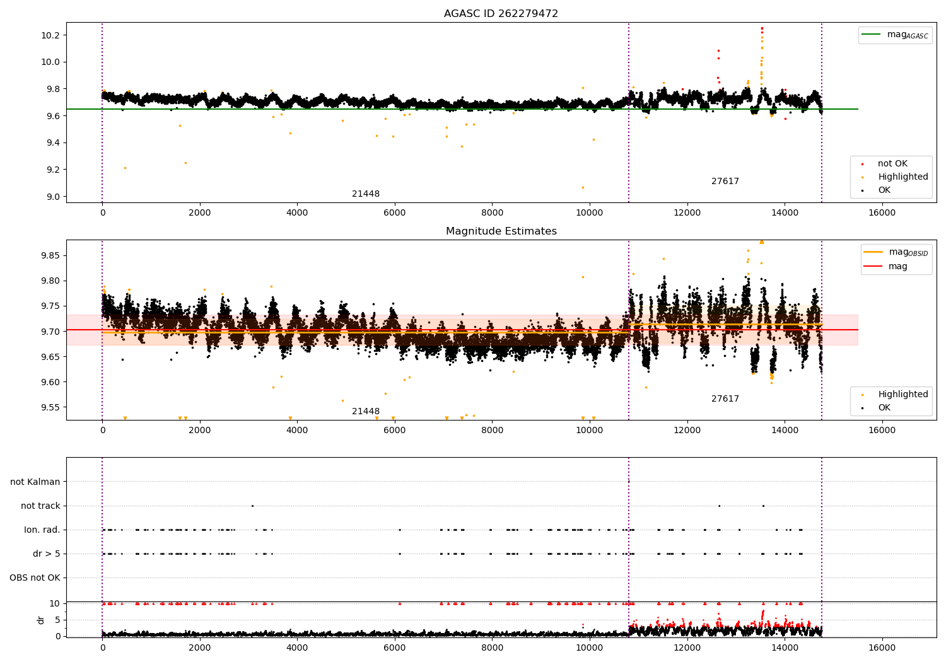This screenshot has height=662, width=946.
Task: Click the 12000 x-axis tick of middle plot
Action: (x=687, y=431)
